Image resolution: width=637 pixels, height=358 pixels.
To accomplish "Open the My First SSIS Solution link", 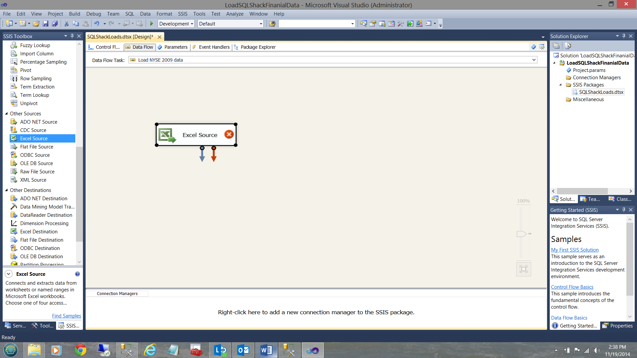I will pyautogui.click(x=575, y=250).
